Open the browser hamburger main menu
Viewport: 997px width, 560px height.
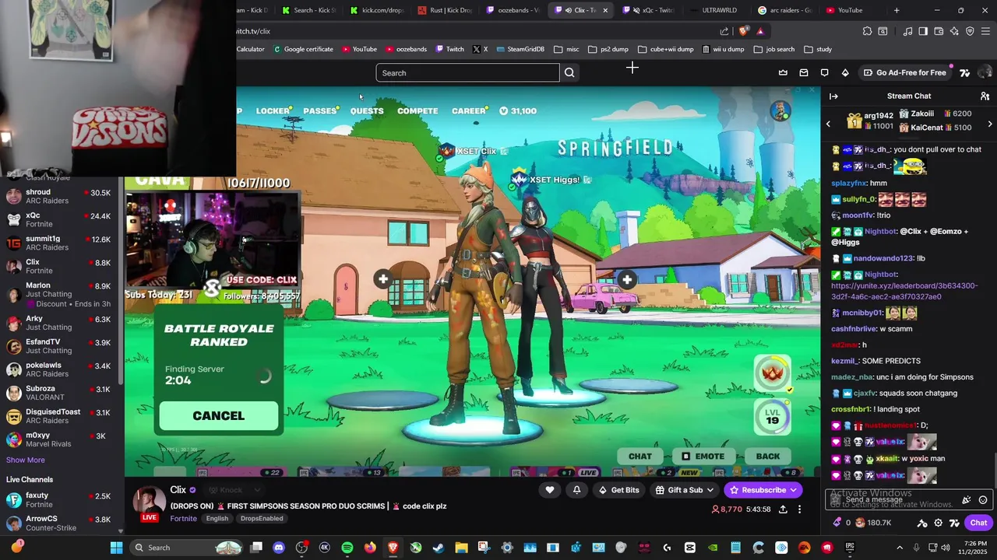tap(985, 31)
